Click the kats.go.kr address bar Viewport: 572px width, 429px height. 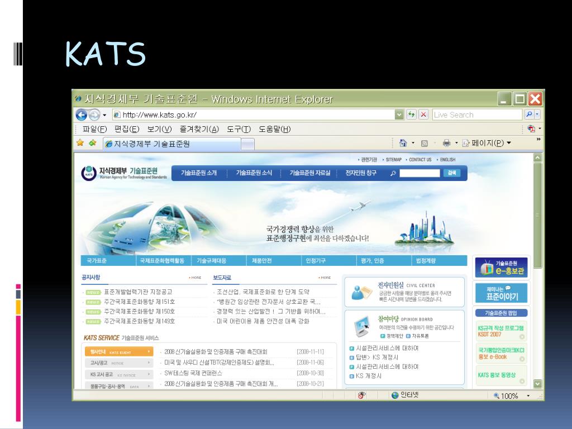253,115
